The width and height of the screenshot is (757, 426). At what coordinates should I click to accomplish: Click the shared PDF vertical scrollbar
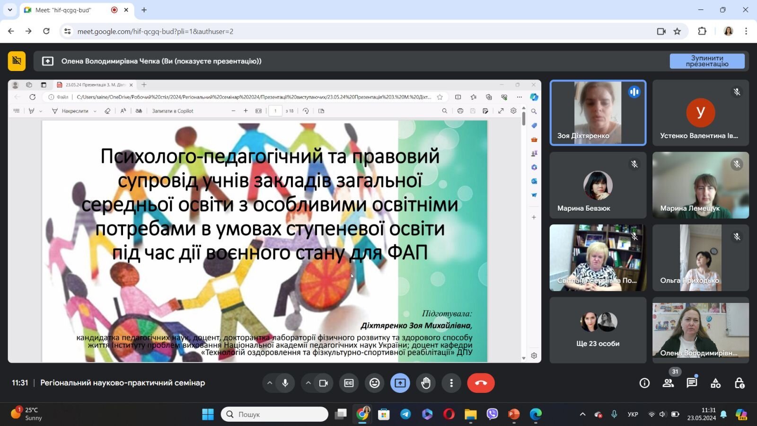(523, 232)
